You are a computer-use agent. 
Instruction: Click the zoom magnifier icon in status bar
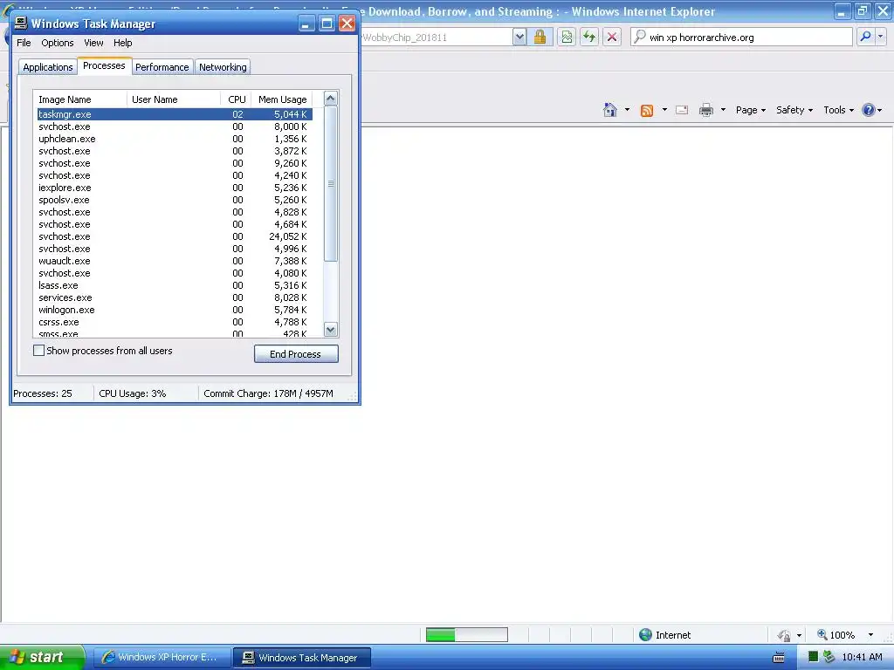point(822,635)
